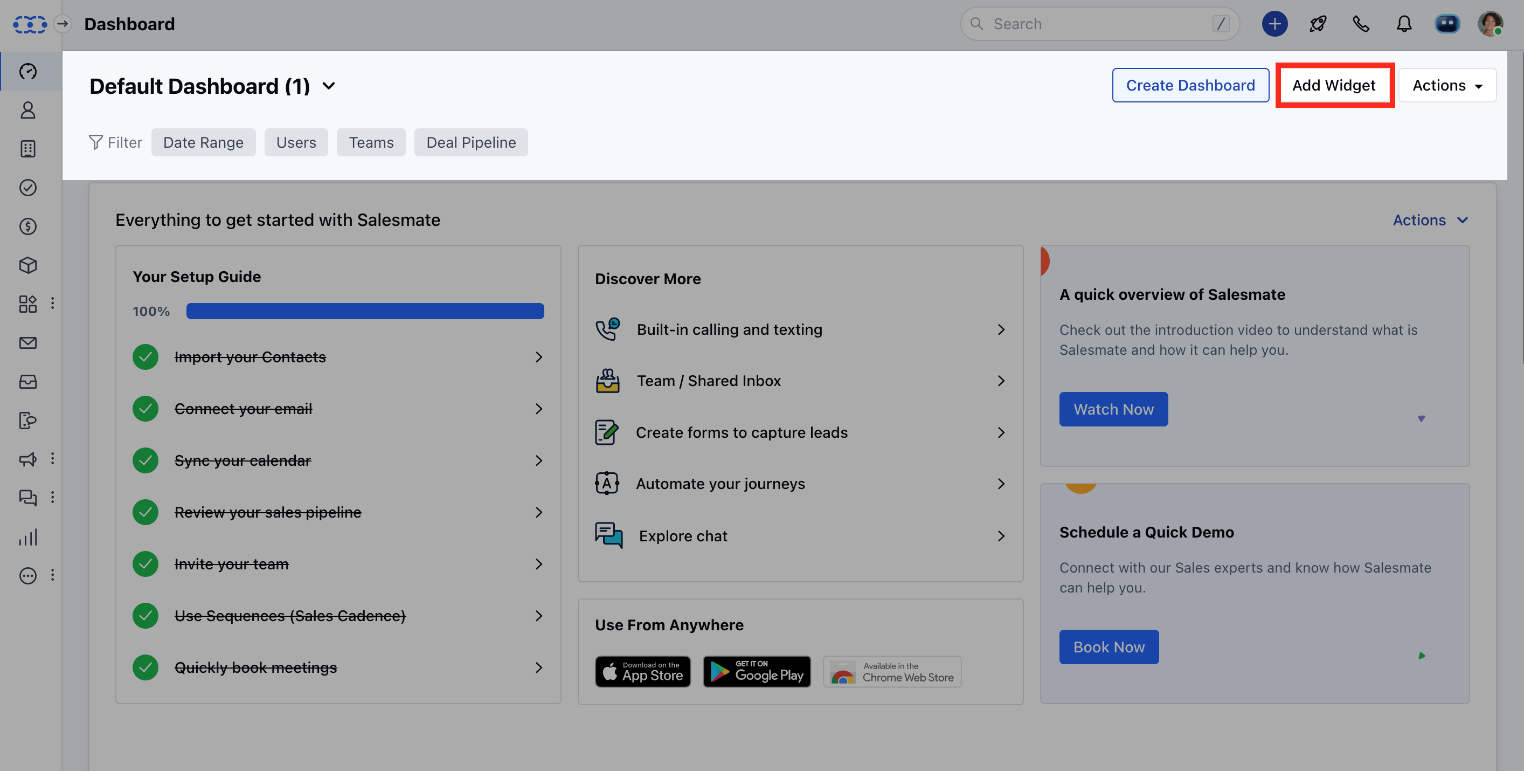Click green check beside Review your sales pipeline
The height and width of the screenshot is (771, 1524).
[145, 512]
